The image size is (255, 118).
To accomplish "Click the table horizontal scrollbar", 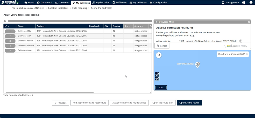I will click(x=50, y=93).
